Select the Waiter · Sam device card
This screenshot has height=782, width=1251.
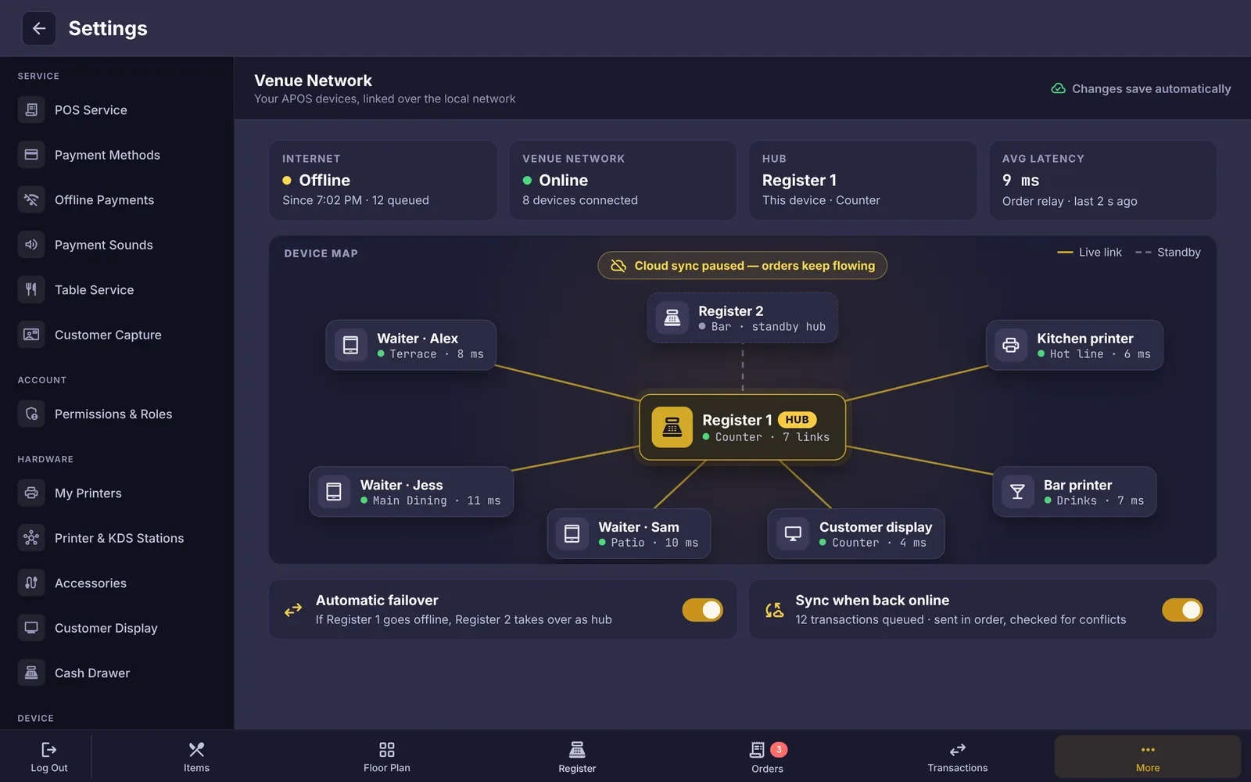click(x=629, y=534)
